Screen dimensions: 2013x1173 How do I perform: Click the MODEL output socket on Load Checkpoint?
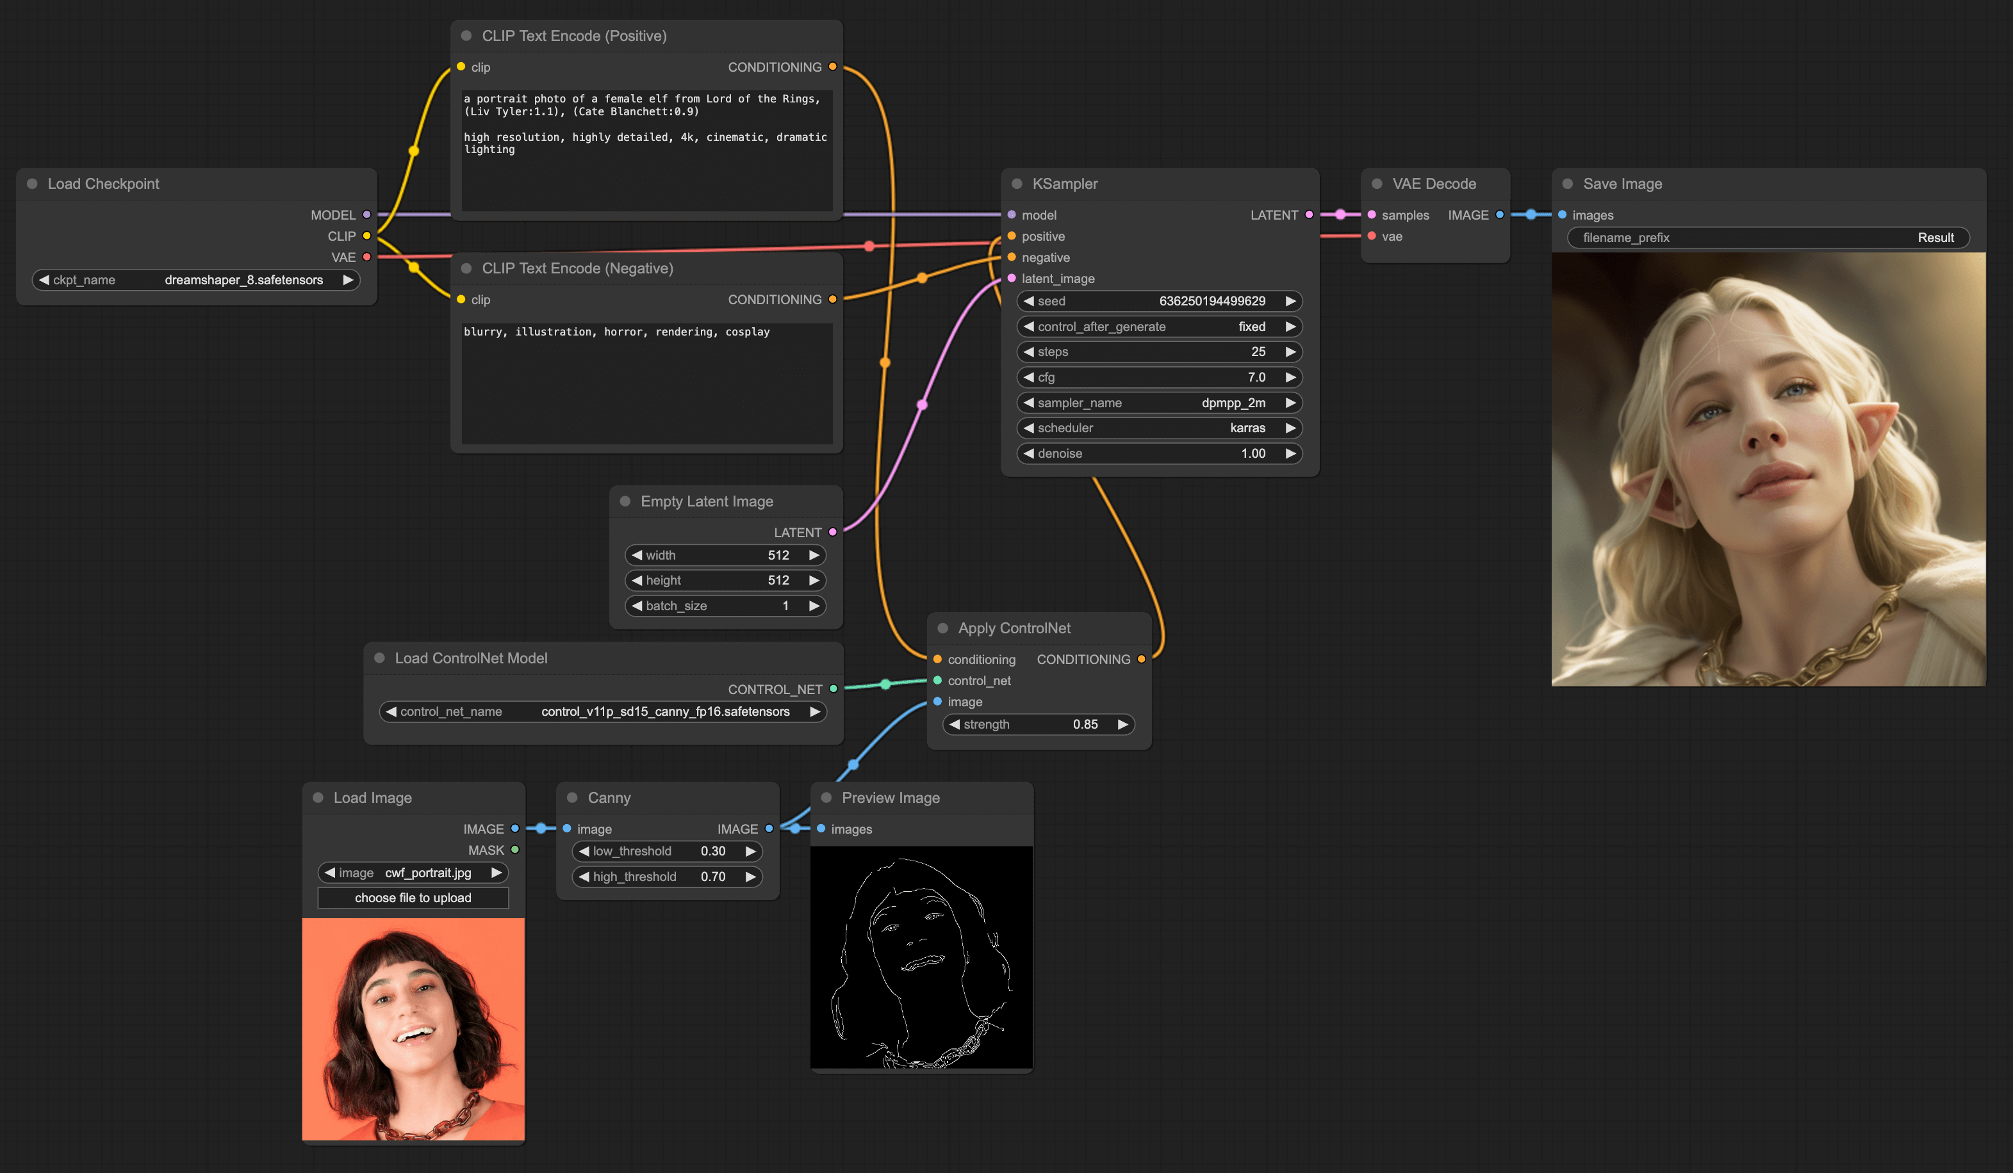pyautogui.click(x=366, y=214)
